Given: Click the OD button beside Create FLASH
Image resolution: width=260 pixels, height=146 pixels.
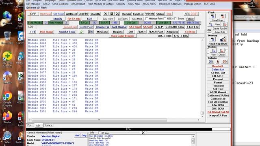Looking at the screenshot, I should point(209,30).
